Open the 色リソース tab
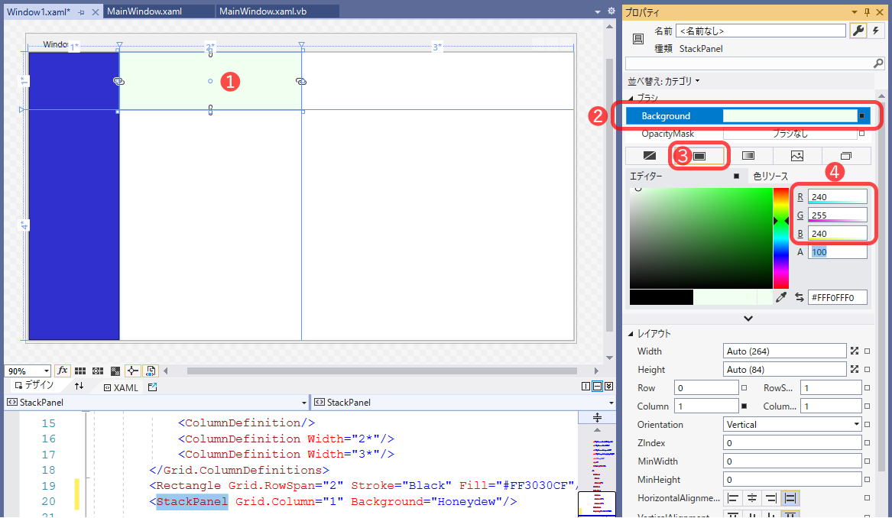Image resolution: width=892 pixels, height=518 pixels. point(770,176)
